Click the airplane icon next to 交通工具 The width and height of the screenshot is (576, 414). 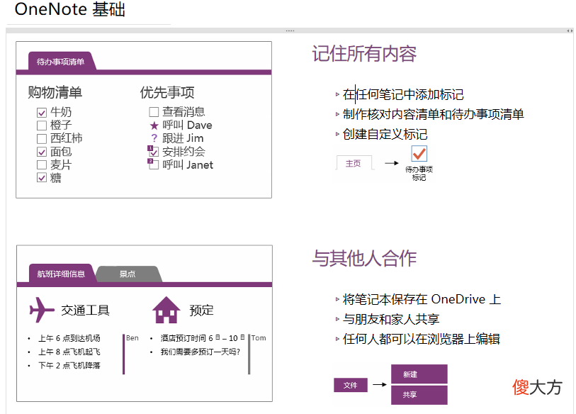[x=42, y=310]
